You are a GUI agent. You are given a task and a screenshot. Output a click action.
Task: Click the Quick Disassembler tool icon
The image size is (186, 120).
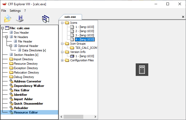(x=11, y=103)
